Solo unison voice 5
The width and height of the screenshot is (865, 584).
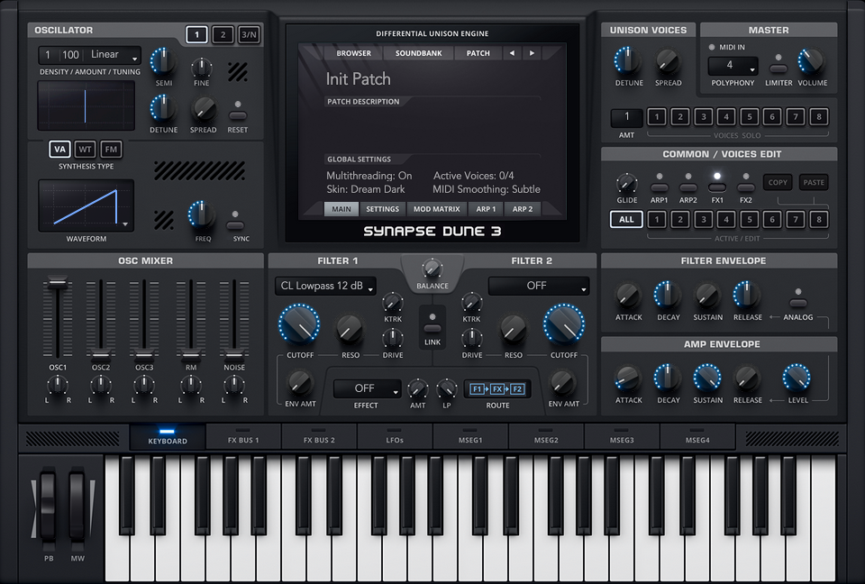[x=749, y=117]
